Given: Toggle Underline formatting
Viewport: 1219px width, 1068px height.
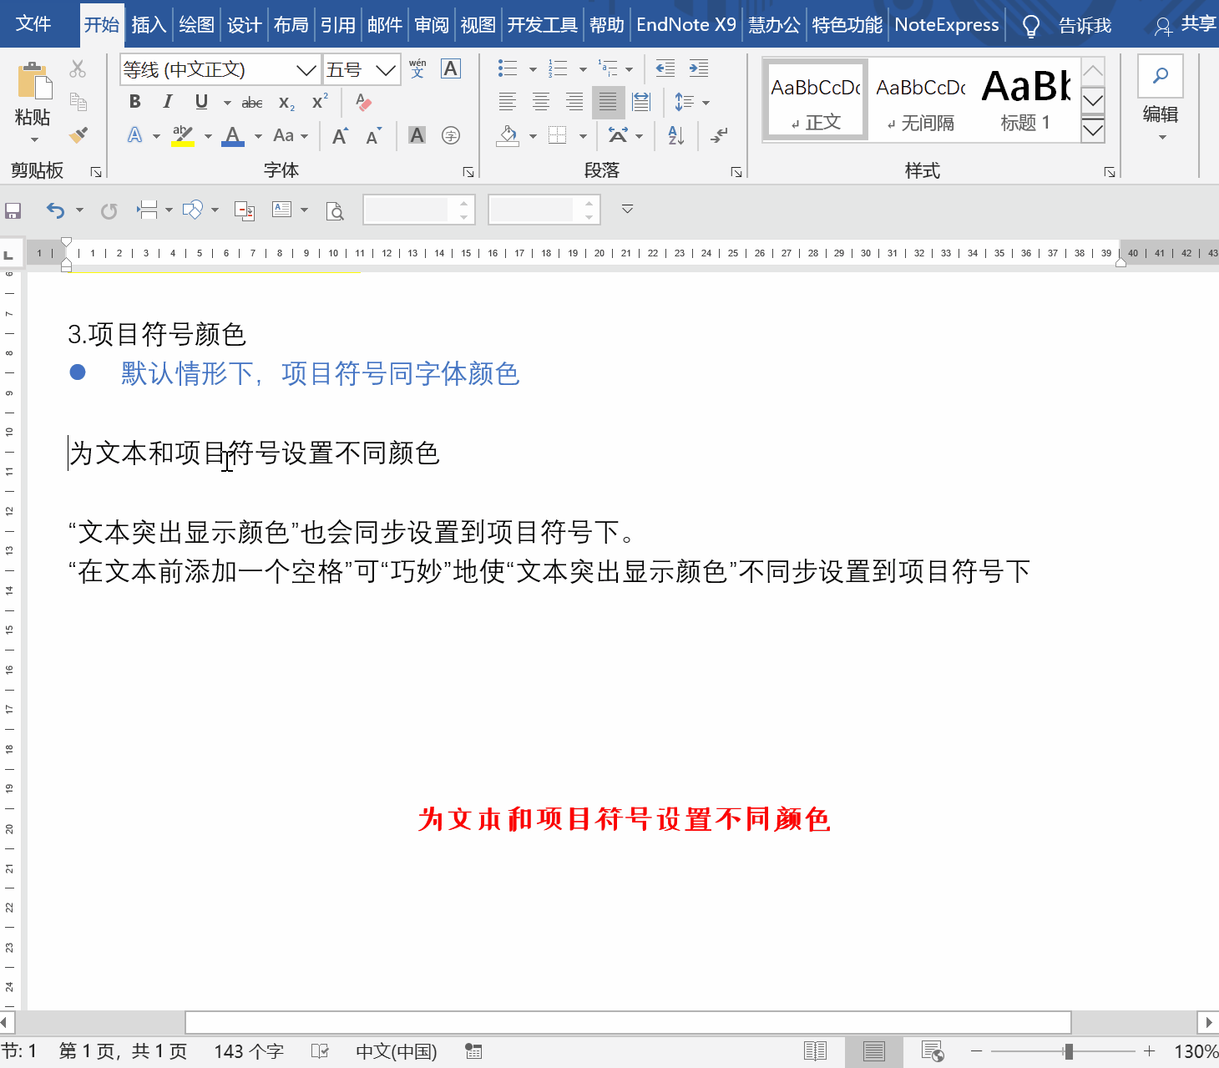Looking at the screenshot, I should (x=201, y=102).
